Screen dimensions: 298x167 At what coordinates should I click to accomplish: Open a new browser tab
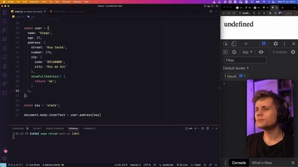coord(282,8)
